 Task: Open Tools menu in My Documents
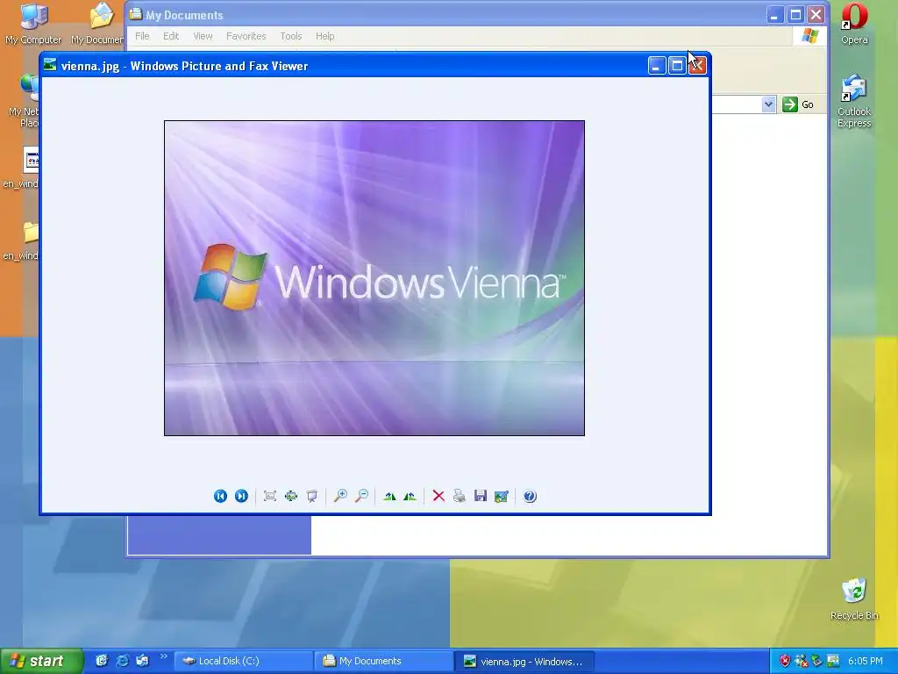pyautogui.click(x=291, y=36)
